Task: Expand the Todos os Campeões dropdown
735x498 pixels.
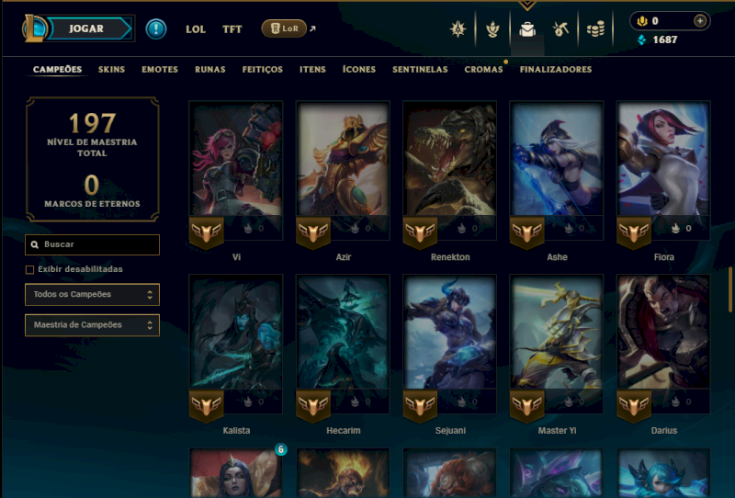Action: 93,295
